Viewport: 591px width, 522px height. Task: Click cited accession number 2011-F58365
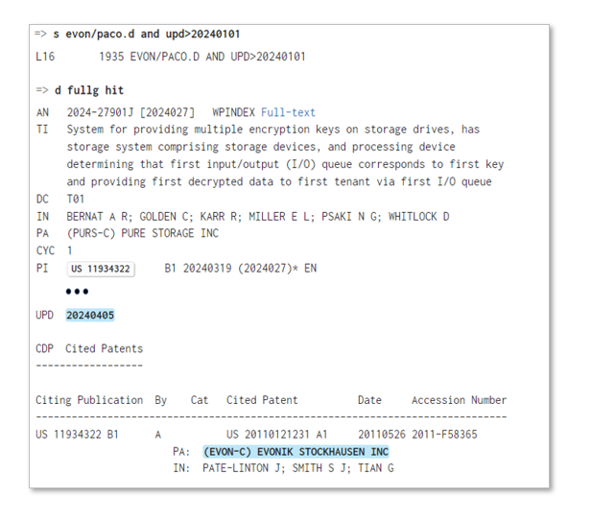coord(444,435)
